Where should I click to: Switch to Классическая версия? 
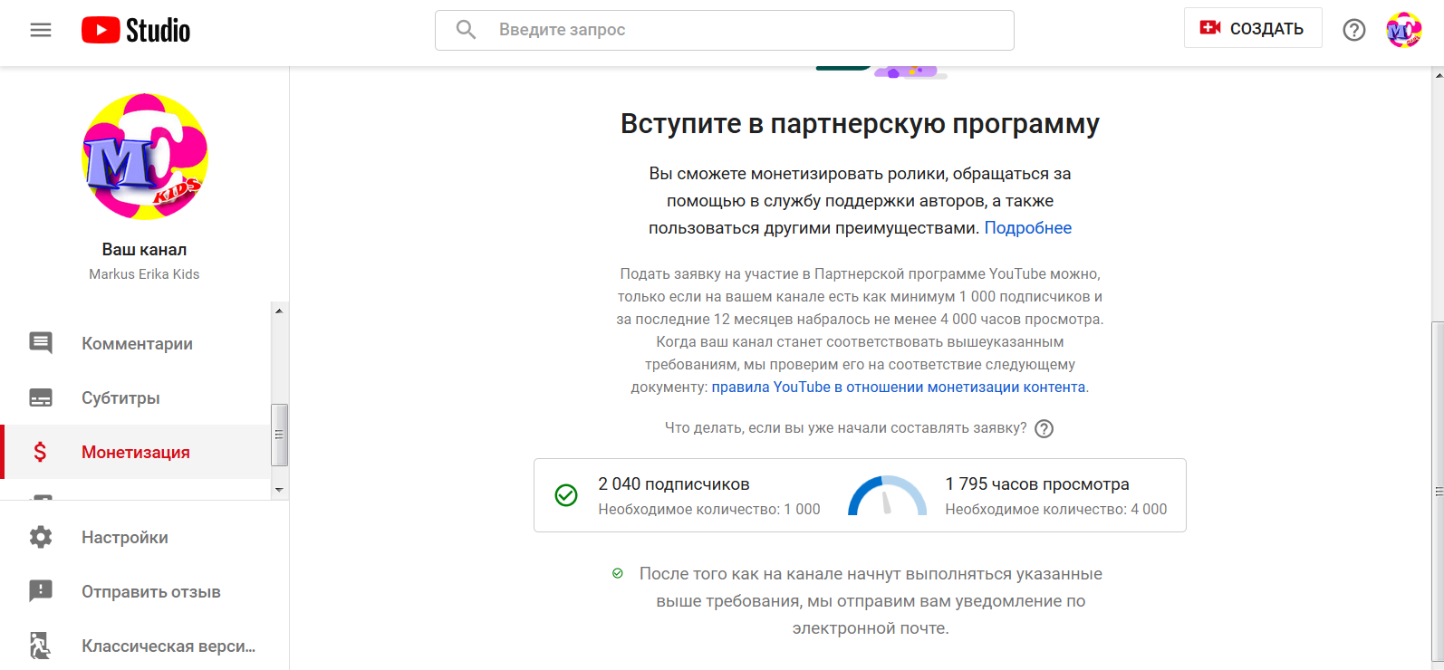[x=145, y=646]
